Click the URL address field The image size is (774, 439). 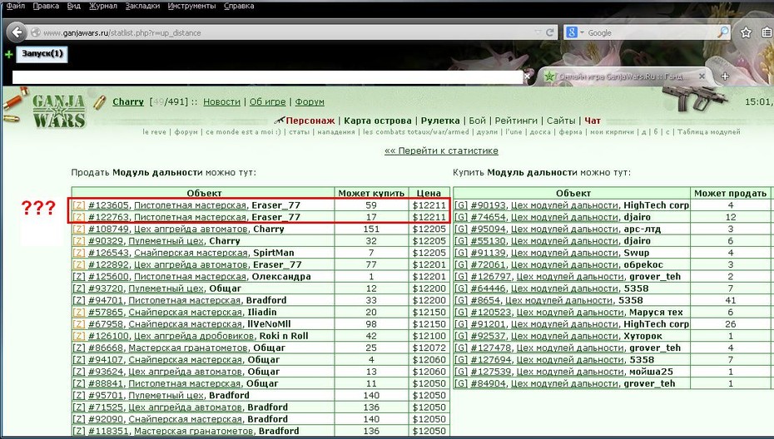coord(286,32)
